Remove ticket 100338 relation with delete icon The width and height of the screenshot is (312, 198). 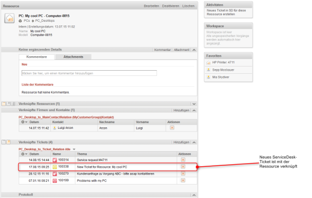pyautogui.click(x=183, y=167)
